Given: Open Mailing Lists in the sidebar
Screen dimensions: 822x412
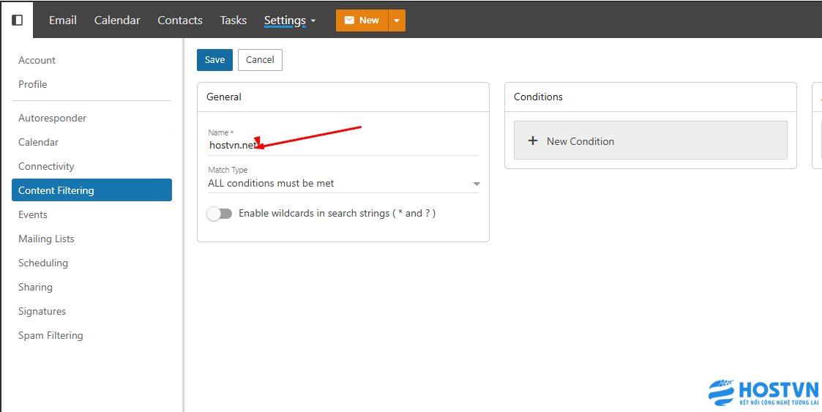Looking at the screenshot, I should (x=46, y=239).
